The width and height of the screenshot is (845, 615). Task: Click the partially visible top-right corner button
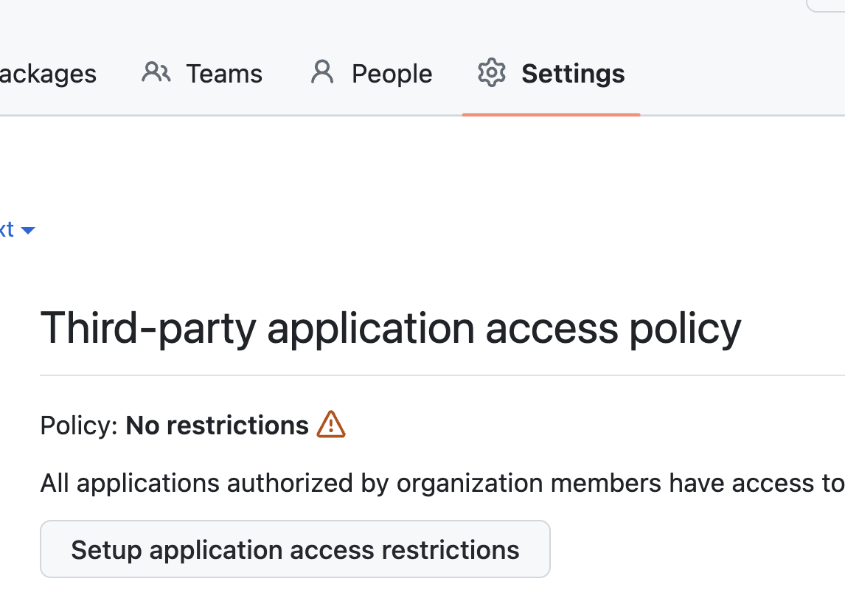(826, 5)
